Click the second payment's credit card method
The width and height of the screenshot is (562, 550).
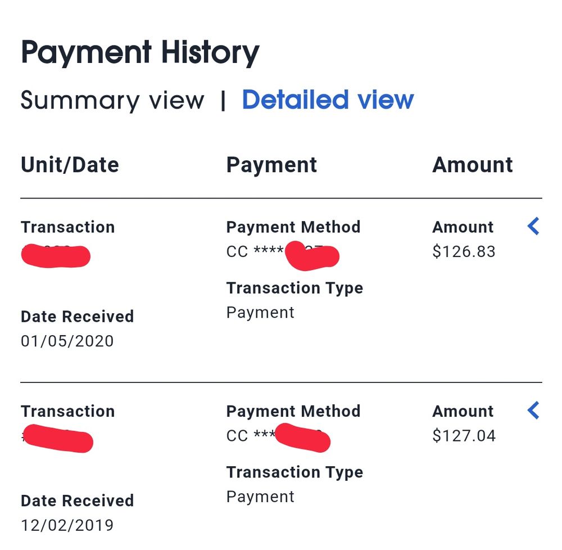pos(278,437)
